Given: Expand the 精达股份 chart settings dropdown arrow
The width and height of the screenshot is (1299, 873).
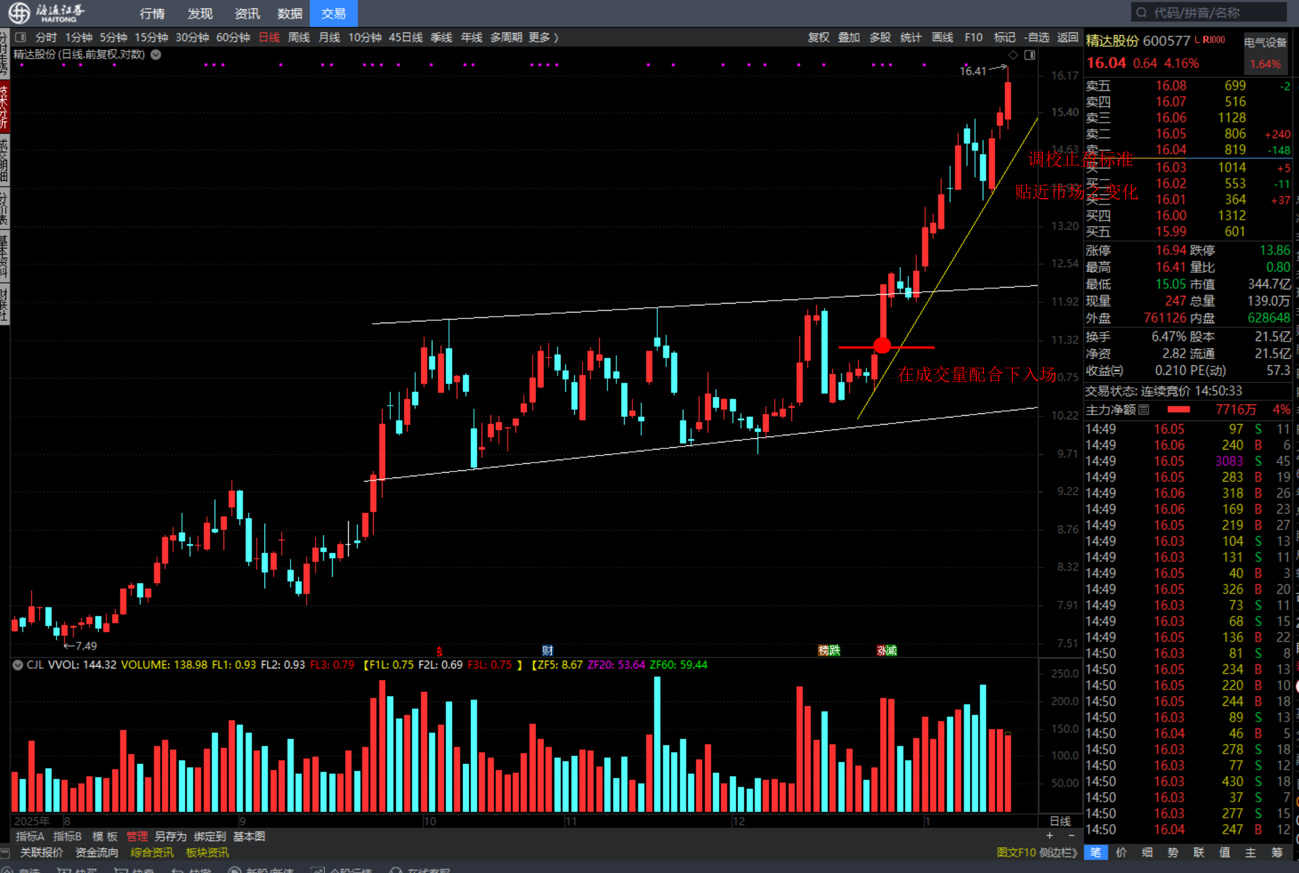Looking at the screenshot, I should [156, 55].
